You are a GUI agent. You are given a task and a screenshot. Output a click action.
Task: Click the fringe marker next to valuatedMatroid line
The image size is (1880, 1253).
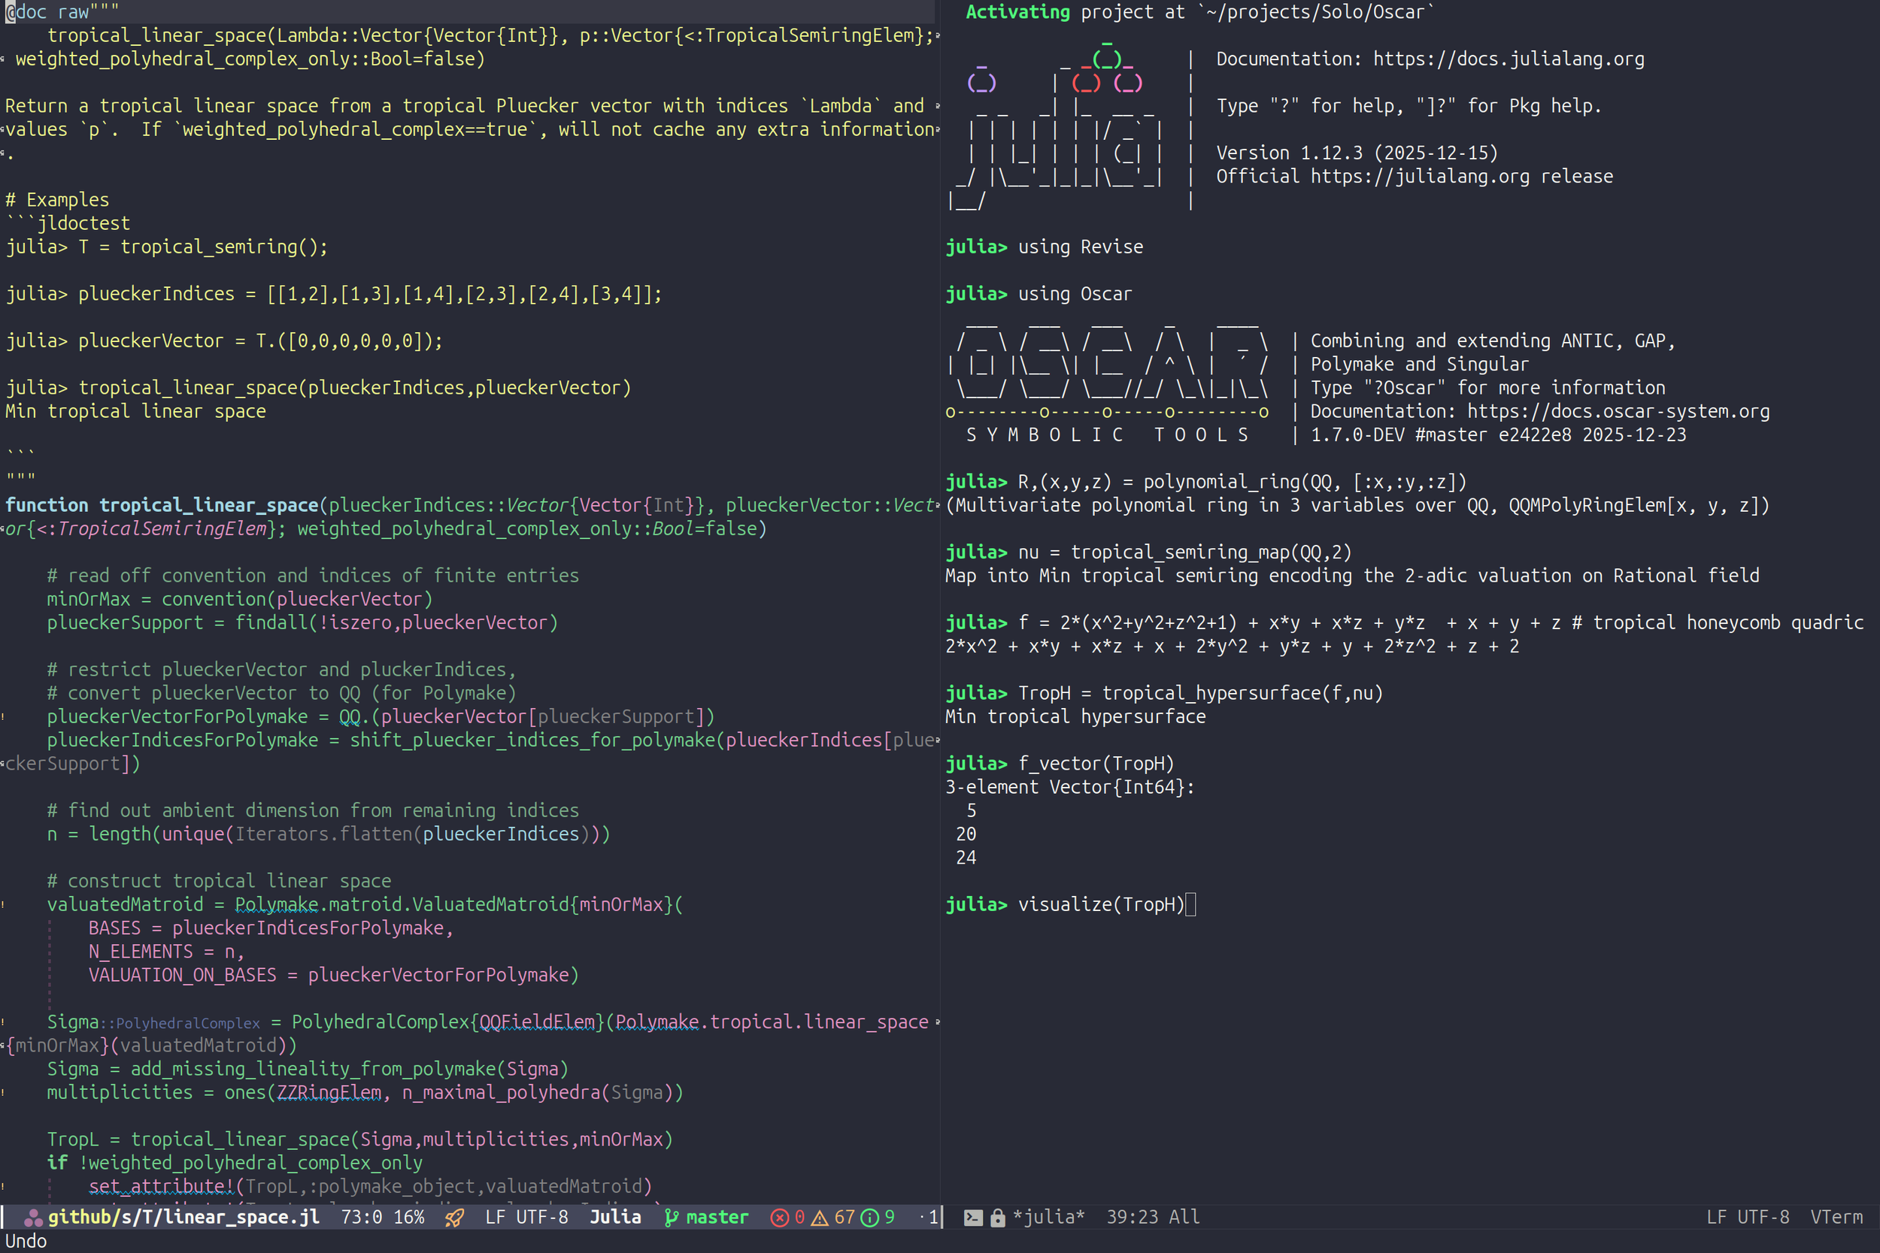5,903
